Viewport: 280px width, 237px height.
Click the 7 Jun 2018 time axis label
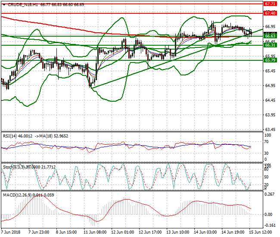11,232
